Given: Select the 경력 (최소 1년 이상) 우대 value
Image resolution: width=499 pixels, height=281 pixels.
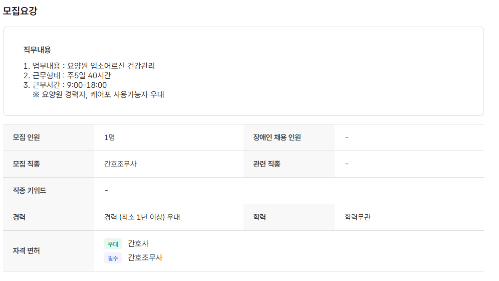Looking at the screenshot, I should (142, 217).
